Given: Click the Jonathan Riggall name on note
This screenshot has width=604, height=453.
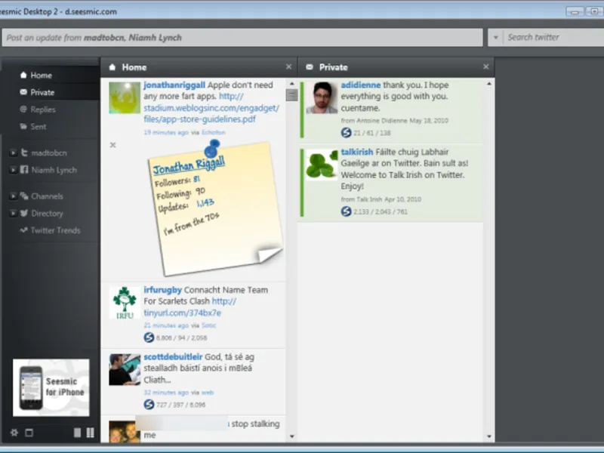Looking at the screenshot, I should (x=189, y=165).
